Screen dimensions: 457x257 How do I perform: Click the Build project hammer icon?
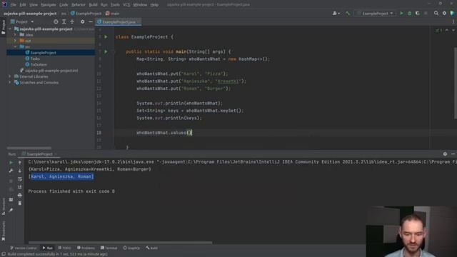click(x=348, y=14)
